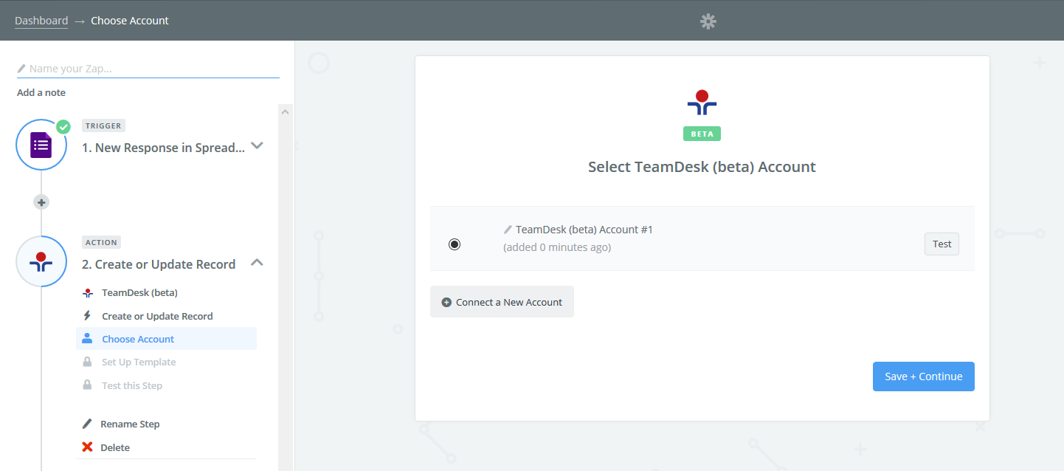Click the Zapier gear logo in header
The width and height of the screenshot is (1064, 471).
[x=708, y=21]
